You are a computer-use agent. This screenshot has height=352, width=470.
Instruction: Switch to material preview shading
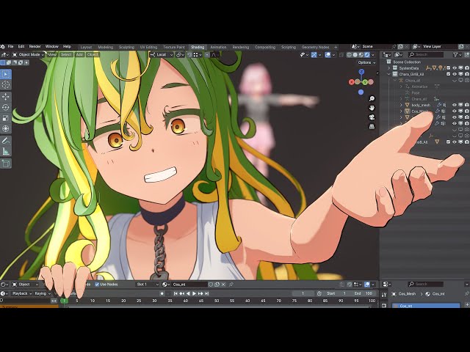click(361, 55)
